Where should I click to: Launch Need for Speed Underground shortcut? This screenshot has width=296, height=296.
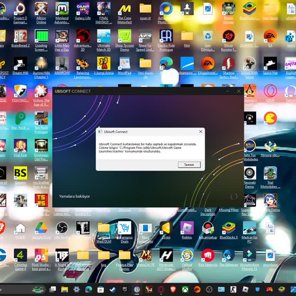145,40
